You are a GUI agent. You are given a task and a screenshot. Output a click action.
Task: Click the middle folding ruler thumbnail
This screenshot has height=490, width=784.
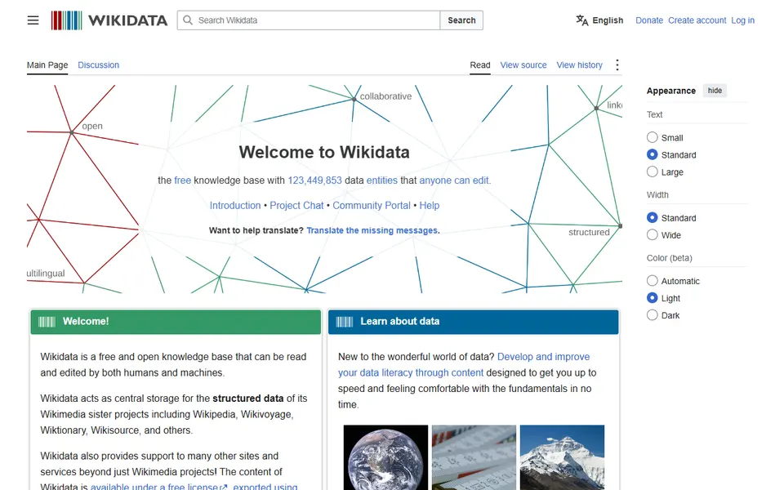474,457
